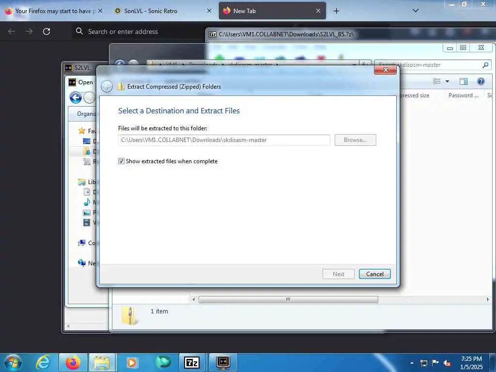Toggle the preview pane icon in Explorer
Image resolution: width=496 pixels, height=372 pixels.
(x=464, y=81)
